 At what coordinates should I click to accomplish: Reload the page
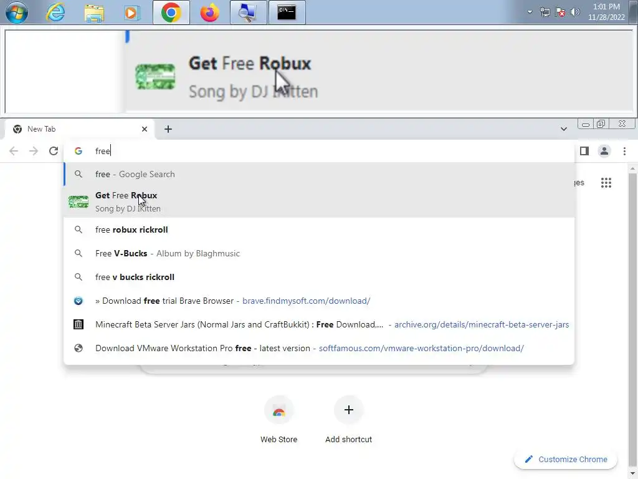pos(54,151)
